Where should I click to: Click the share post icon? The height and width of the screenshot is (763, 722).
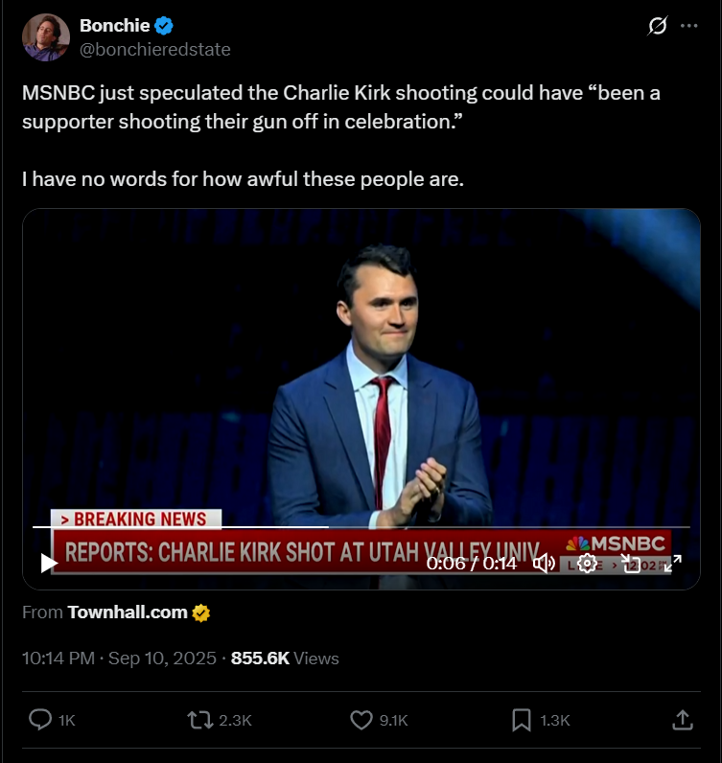[x=682, y=720]
